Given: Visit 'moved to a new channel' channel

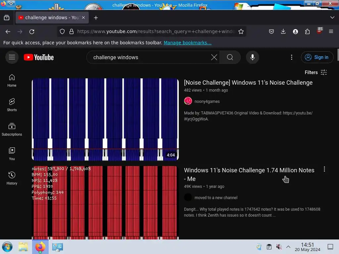Looking at the screenshot, I should 216,198.
